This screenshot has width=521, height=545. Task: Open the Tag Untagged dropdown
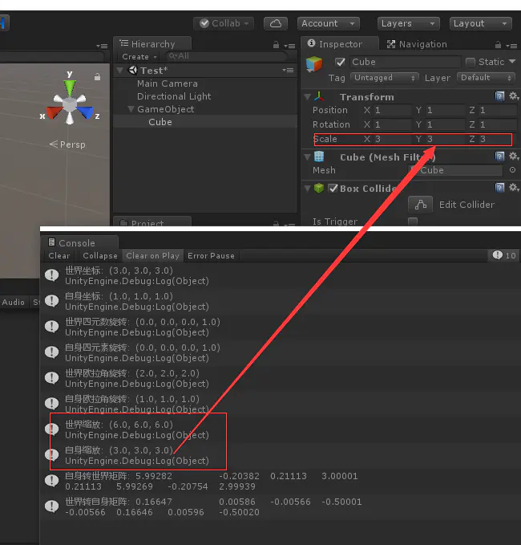384,78
